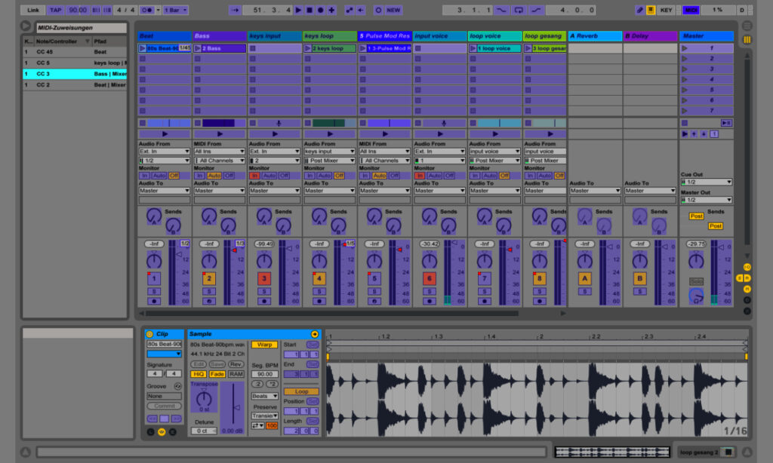Select the A Reverb return track header

[595, 36]
